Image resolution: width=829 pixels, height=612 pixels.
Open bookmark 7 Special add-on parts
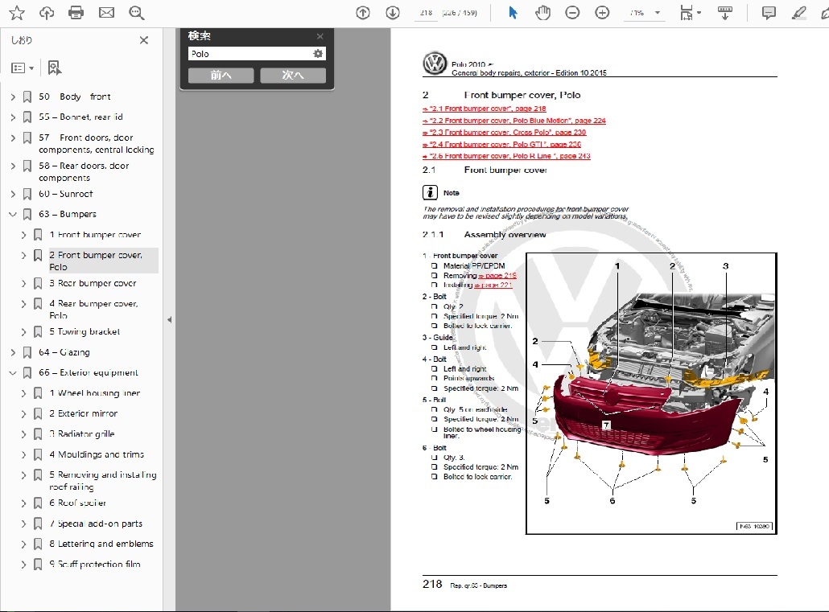[96, 524]
